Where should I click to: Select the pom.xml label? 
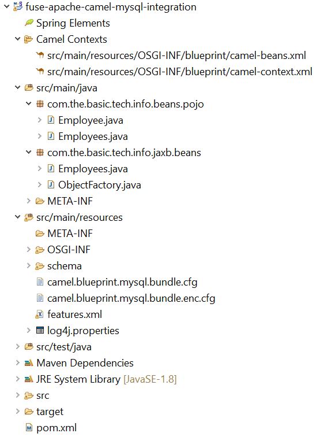point(56,428)
